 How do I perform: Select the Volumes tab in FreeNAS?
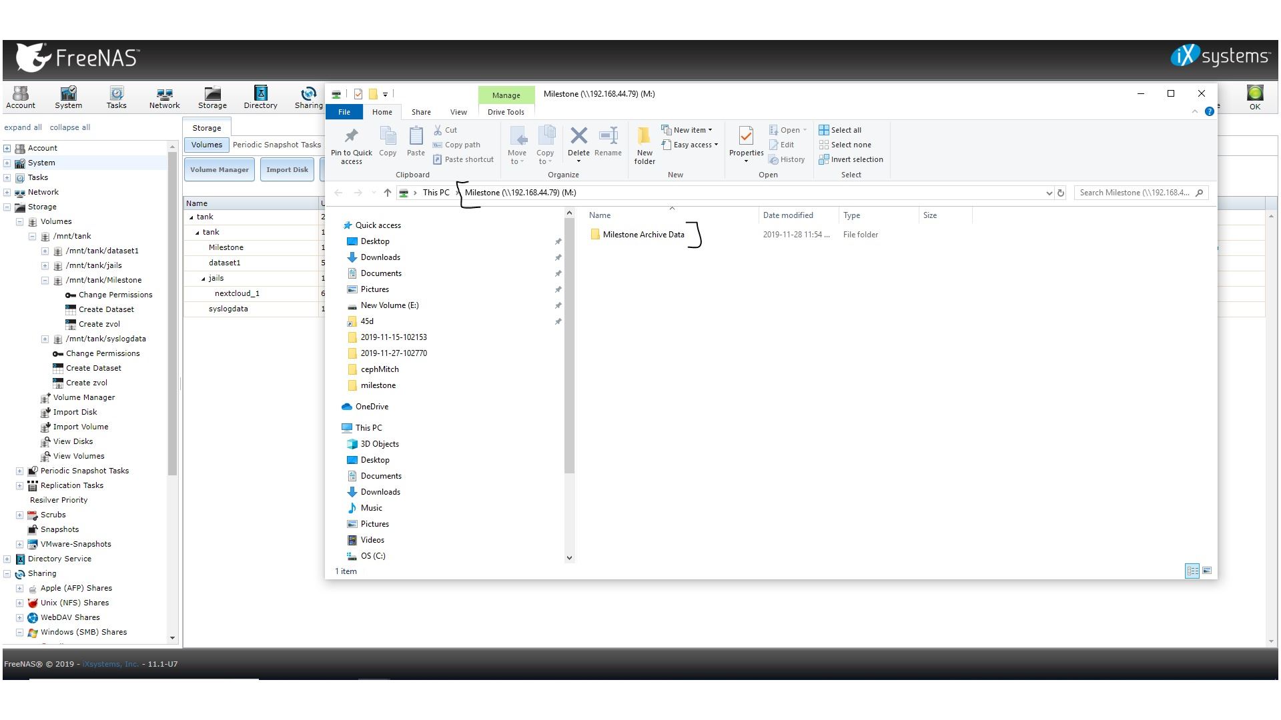207,145
